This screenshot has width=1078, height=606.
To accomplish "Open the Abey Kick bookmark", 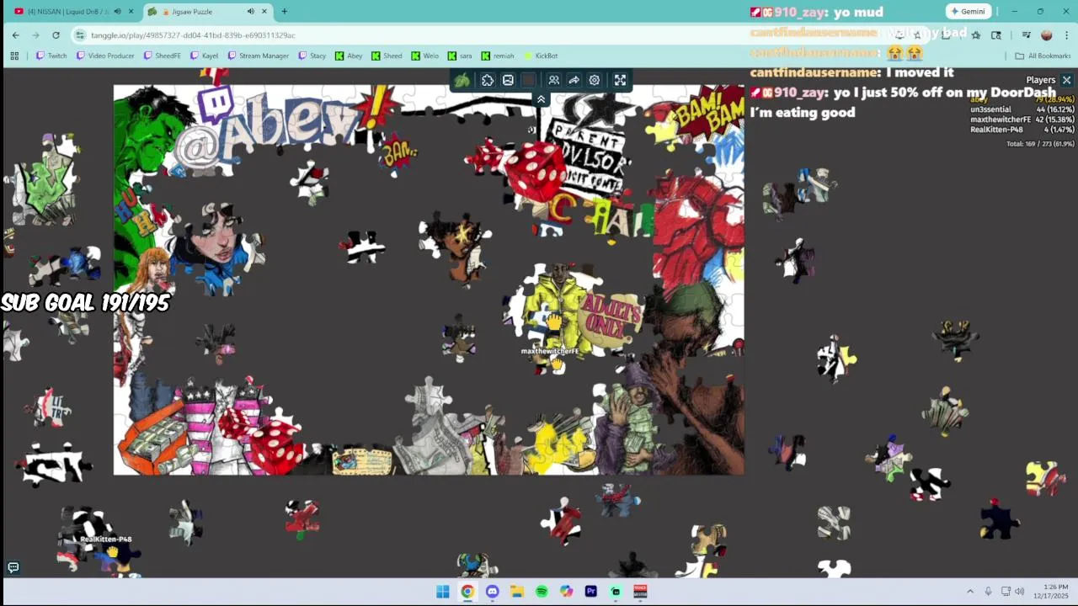I will click(x=349, y=56).
